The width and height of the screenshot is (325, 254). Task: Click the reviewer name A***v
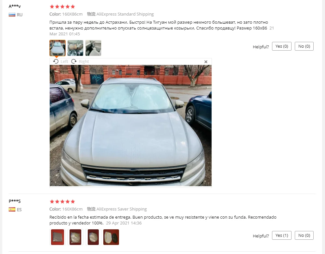click(x=15, y=6)
